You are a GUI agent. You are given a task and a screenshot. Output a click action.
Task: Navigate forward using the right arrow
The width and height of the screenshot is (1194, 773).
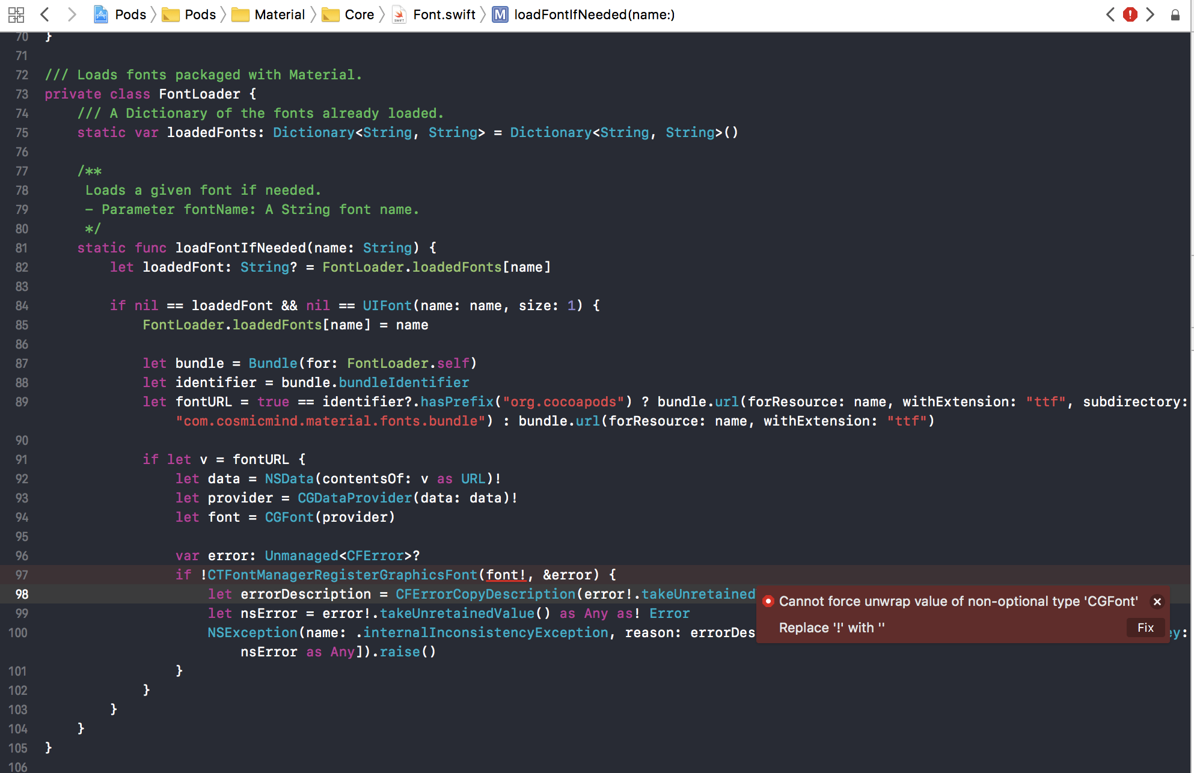pos(72,14)
